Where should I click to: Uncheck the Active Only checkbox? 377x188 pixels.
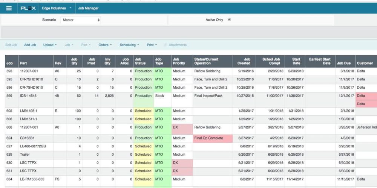coord(229,20)
